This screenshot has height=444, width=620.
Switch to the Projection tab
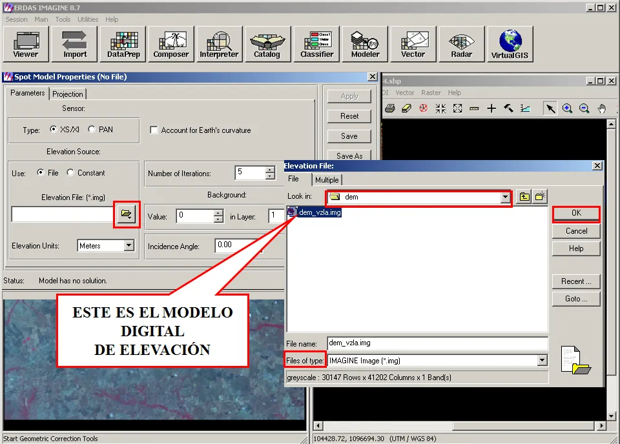tap(68, 94)
